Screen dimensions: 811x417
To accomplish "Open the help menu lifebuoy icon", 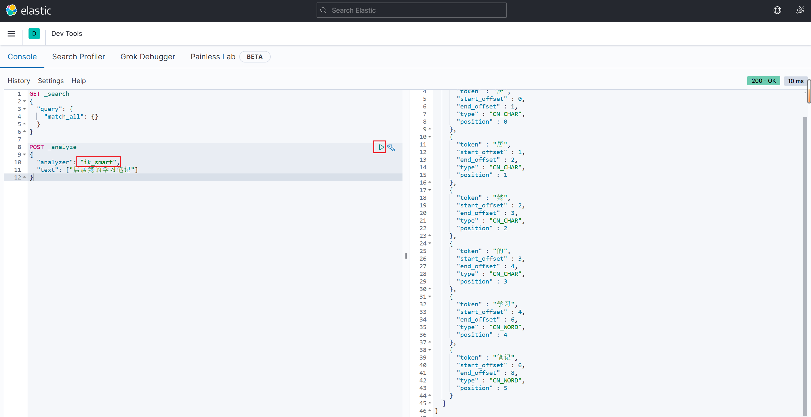I will 777,10.
